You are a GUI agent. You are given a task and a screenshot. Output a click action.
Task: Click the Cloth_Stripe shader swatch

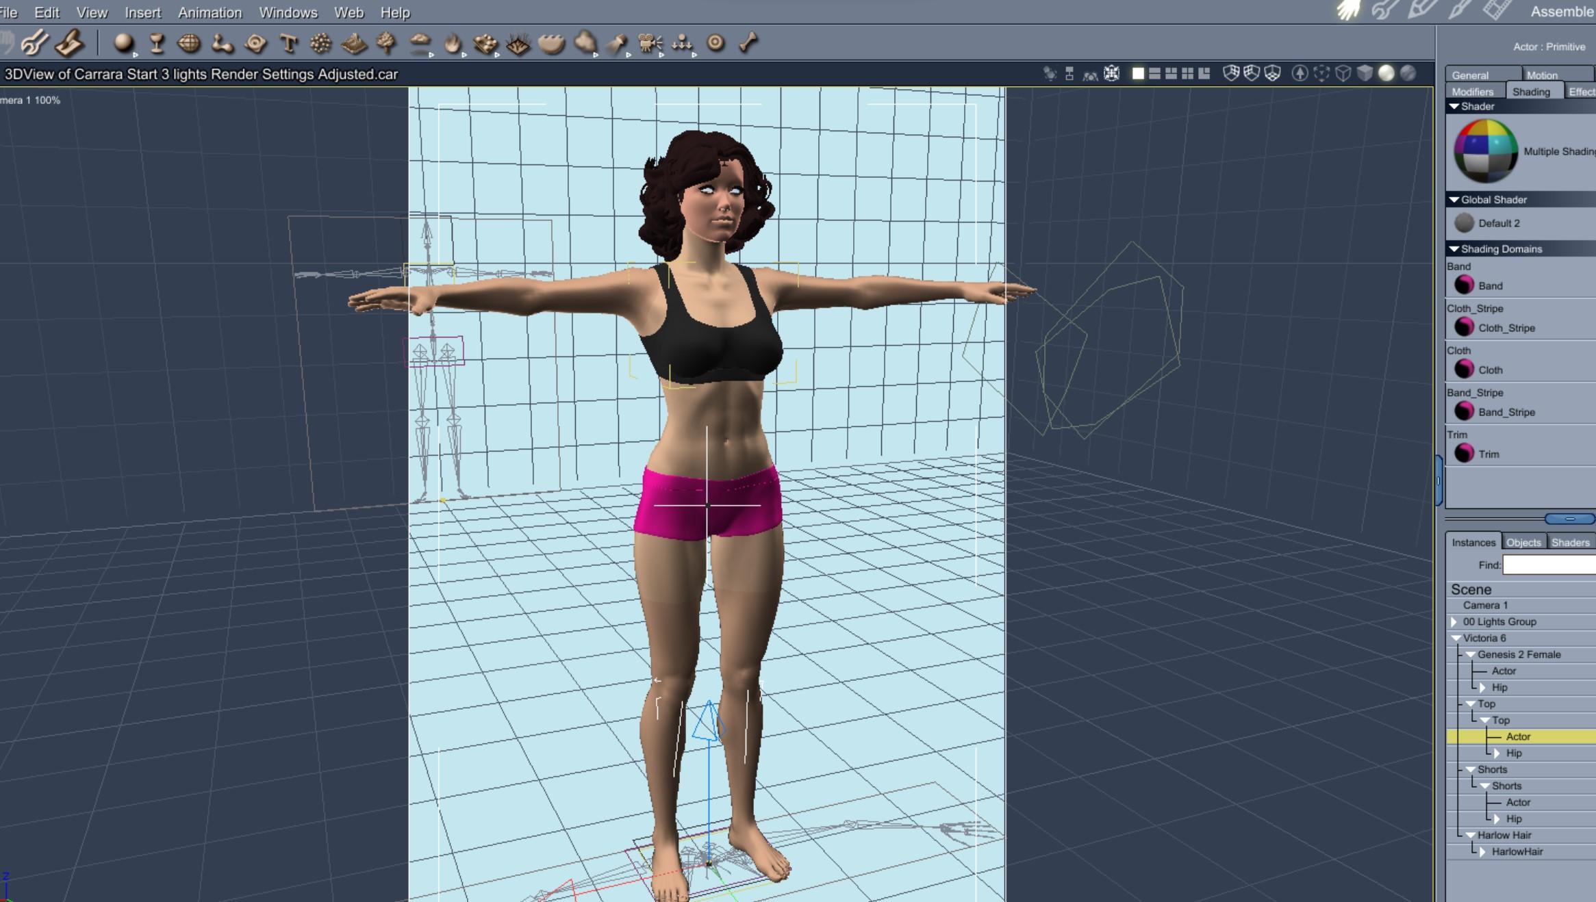tap(1464, 327)
